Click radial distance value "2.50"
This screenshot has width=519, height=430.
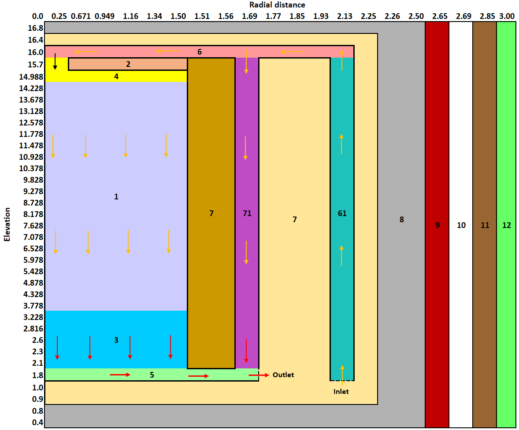pyautogui.click(x=416, y=16)
